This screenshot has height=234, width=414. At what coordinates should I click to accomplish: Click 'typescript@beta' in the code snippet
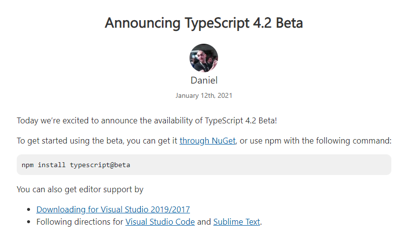pyautogui.click(x=100, y=165)
